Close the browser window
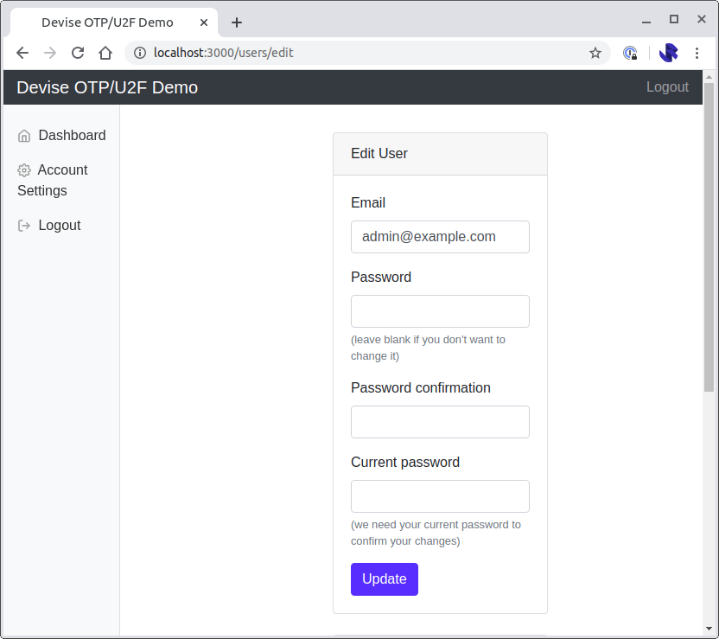 click(x=702, y=19)
